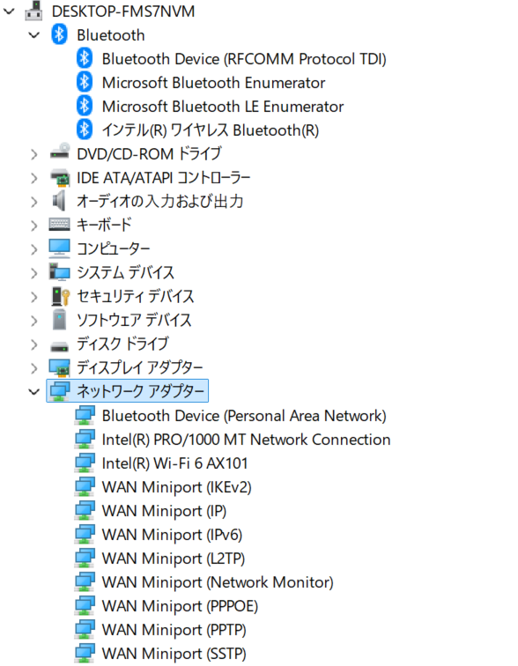Select Microsoft Bluetooth LE Enumerator entry

(223, 107)
